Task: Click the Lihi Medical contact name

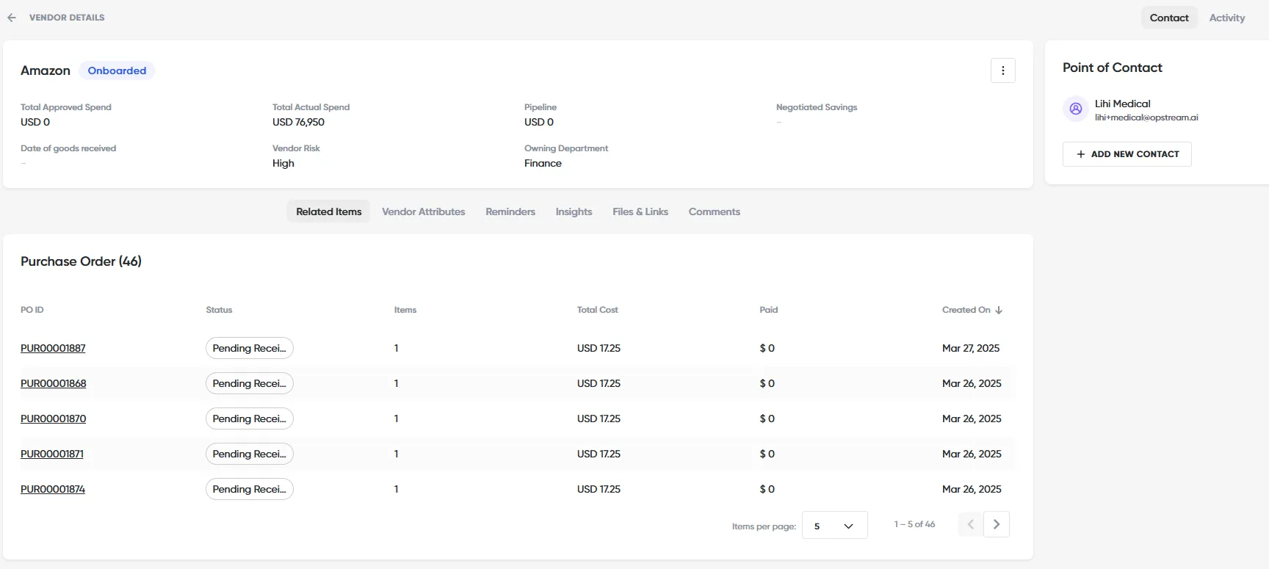Action: coord(1122,104)
